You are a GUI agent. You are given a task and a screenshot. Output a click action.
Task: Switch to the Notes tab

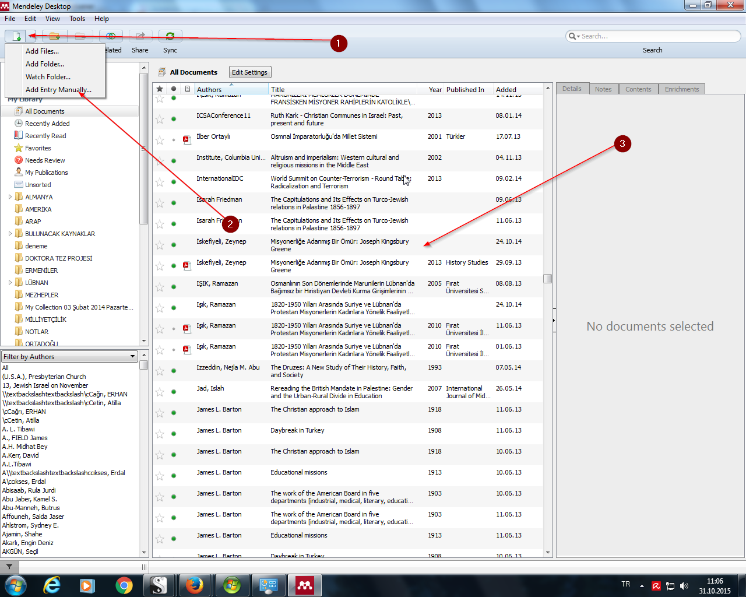click(x=603, y=89)
